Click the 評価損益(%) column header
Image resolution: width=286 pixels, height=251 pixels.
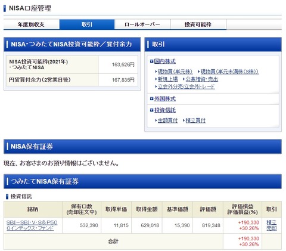tap(243, 209)
